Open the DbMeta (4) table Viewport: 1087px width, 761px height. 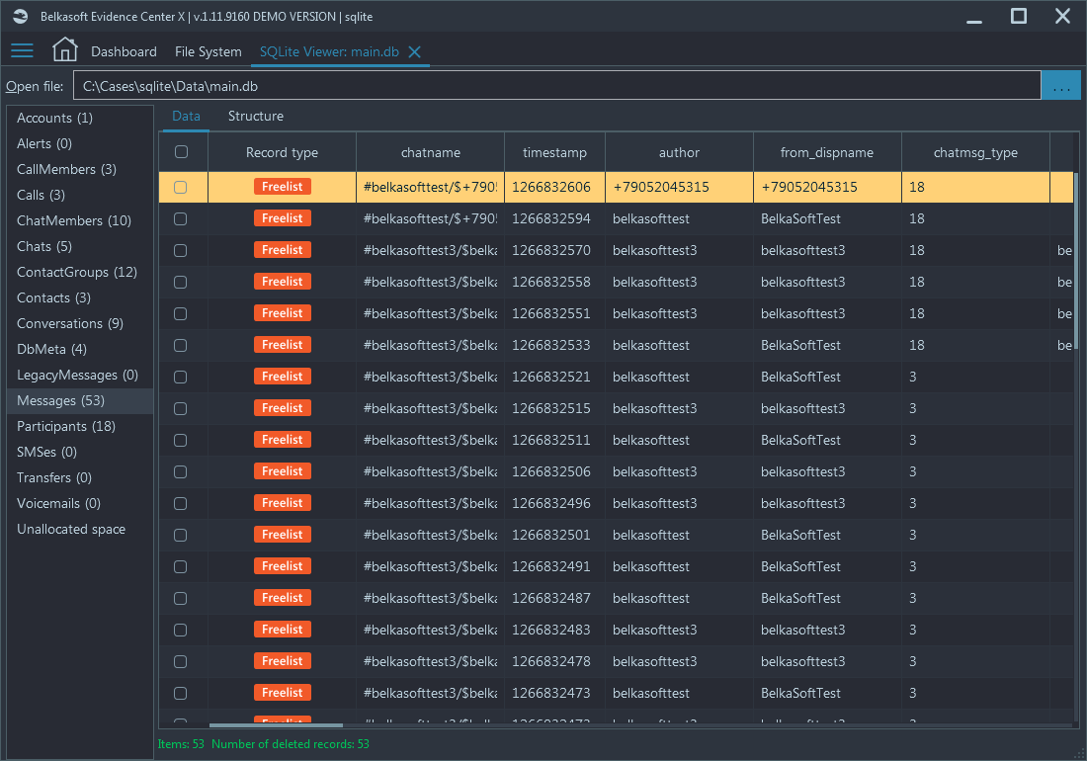pyautogui.click(x=80, y=349)
